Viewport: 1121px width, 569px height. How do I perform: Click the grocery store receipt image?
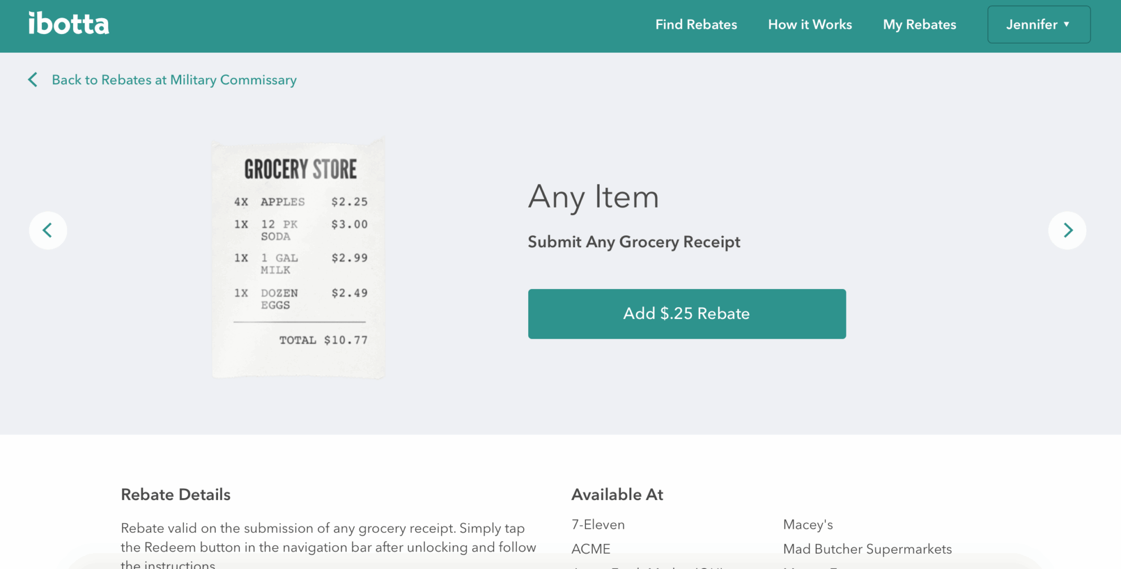pyautogui.click(x=298, y=257)
